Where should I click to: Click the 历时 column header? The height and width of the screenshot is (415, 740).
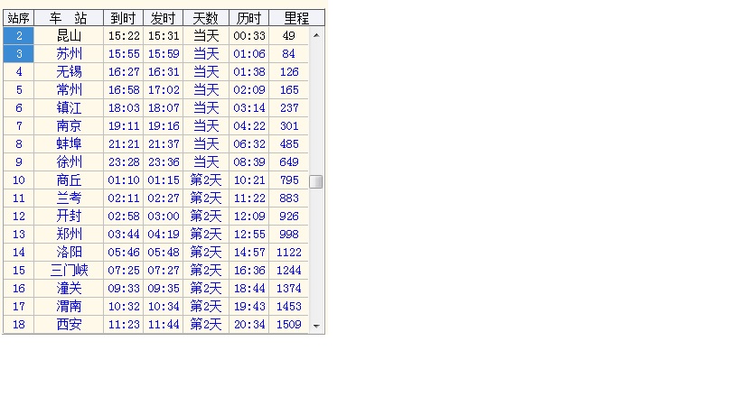click(x=248, y=17)
